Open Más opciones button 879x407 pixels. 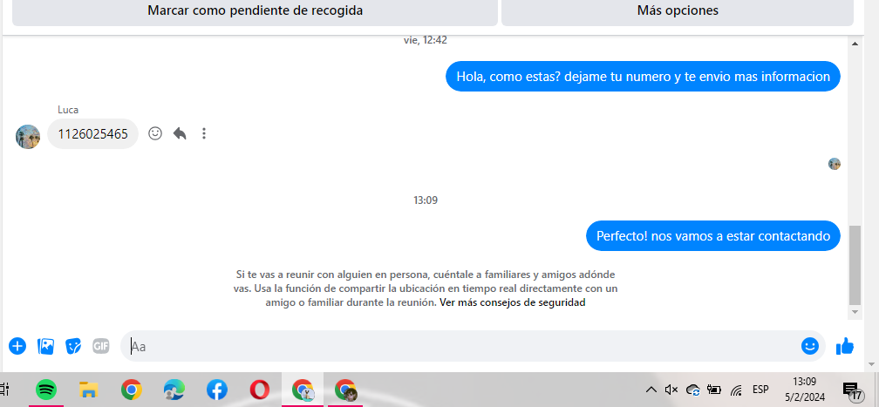[x=678, y=10]
